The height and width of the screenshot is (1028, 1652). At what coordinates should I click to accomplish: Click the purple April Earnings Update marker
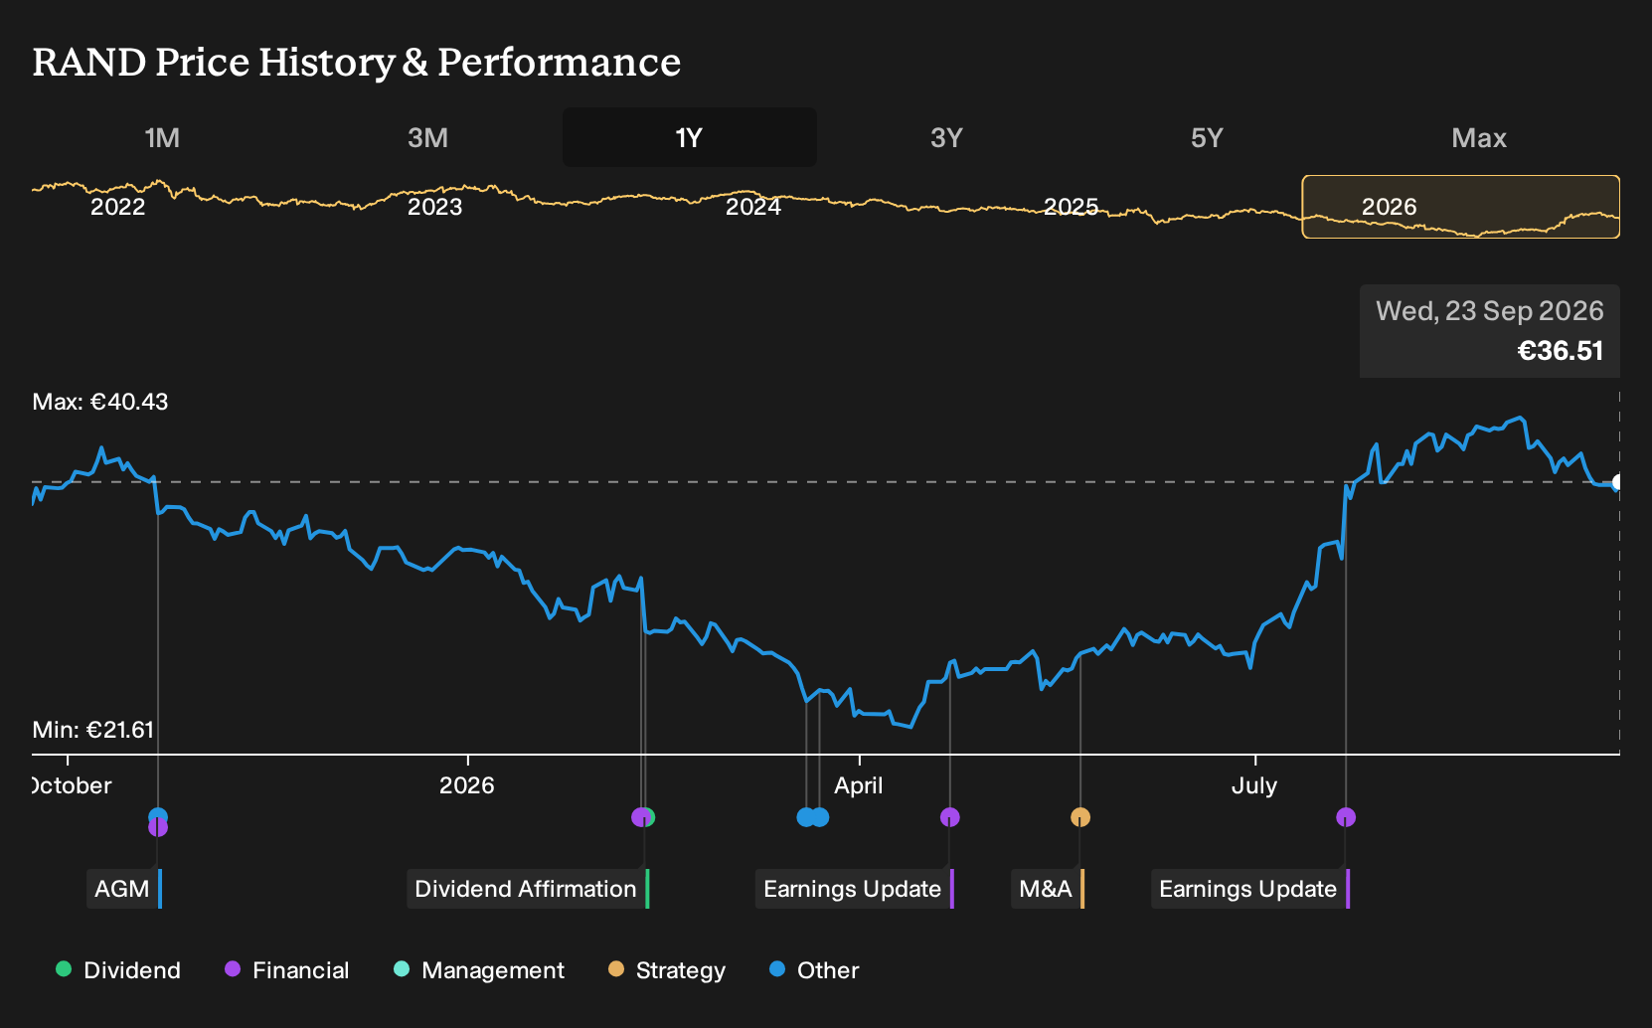click(950, 817)
